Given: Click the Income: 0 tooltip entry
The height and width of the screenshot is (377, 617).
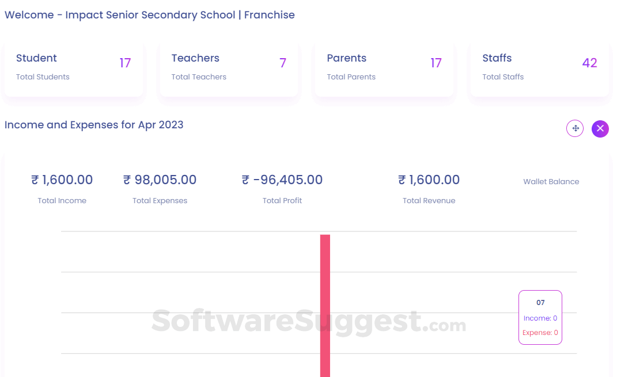Looking at the screenshot, I should pyautogui.click(x=540, y=318).
